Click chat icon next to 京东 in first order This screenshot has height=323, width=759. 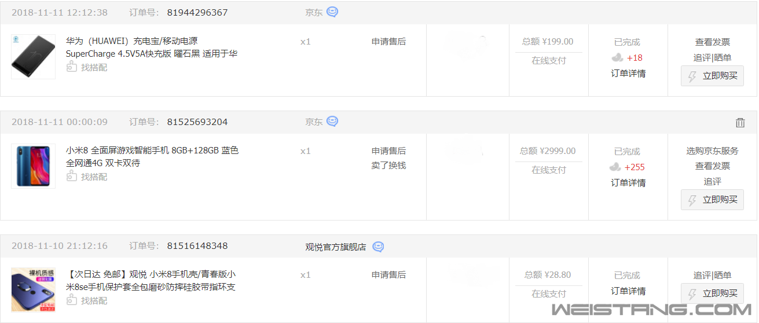click(x=332, y=12)
